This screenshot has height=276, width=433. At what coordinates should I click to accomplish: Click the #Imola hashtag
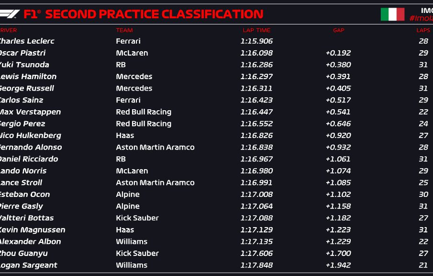421,18
